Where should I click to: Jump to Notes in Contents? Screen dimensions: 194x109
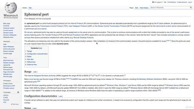(29, 57)
